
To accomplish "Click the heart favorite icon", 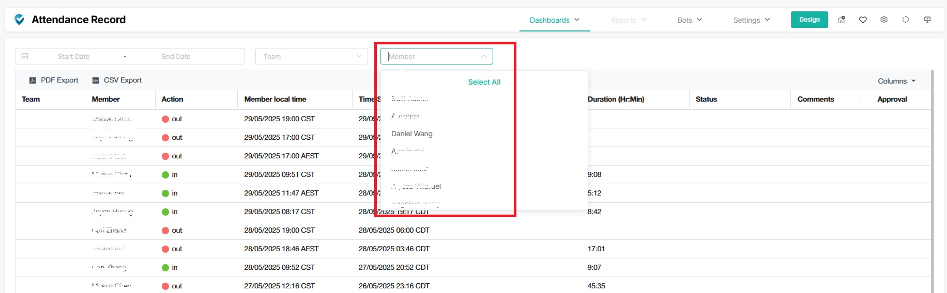I will click(x=863, y=20).
